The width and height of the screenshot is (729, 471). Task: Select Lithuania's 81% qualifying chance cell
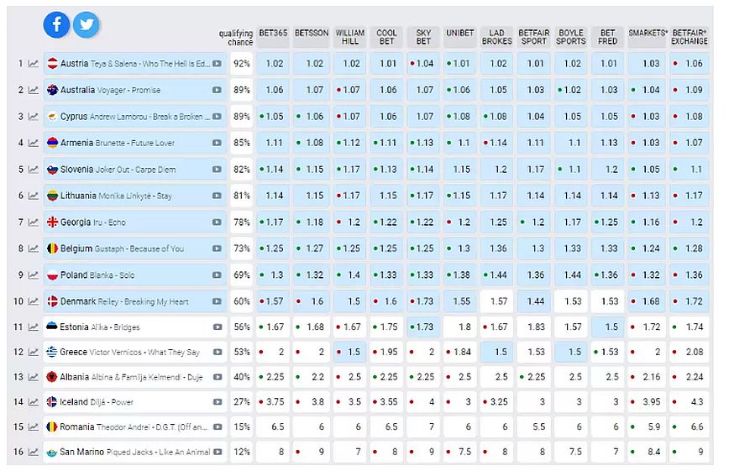pos(242,196)
